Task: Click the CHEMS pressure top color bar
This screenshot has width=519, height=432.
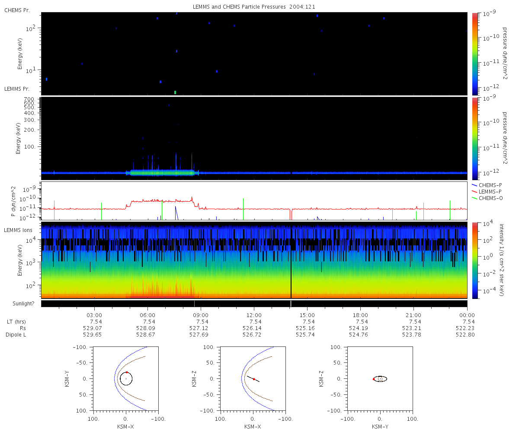Action: tap(474, 54)
